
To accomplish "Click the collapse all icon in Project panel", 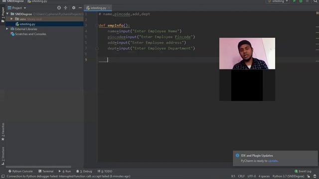I will (x=65, y=8).
